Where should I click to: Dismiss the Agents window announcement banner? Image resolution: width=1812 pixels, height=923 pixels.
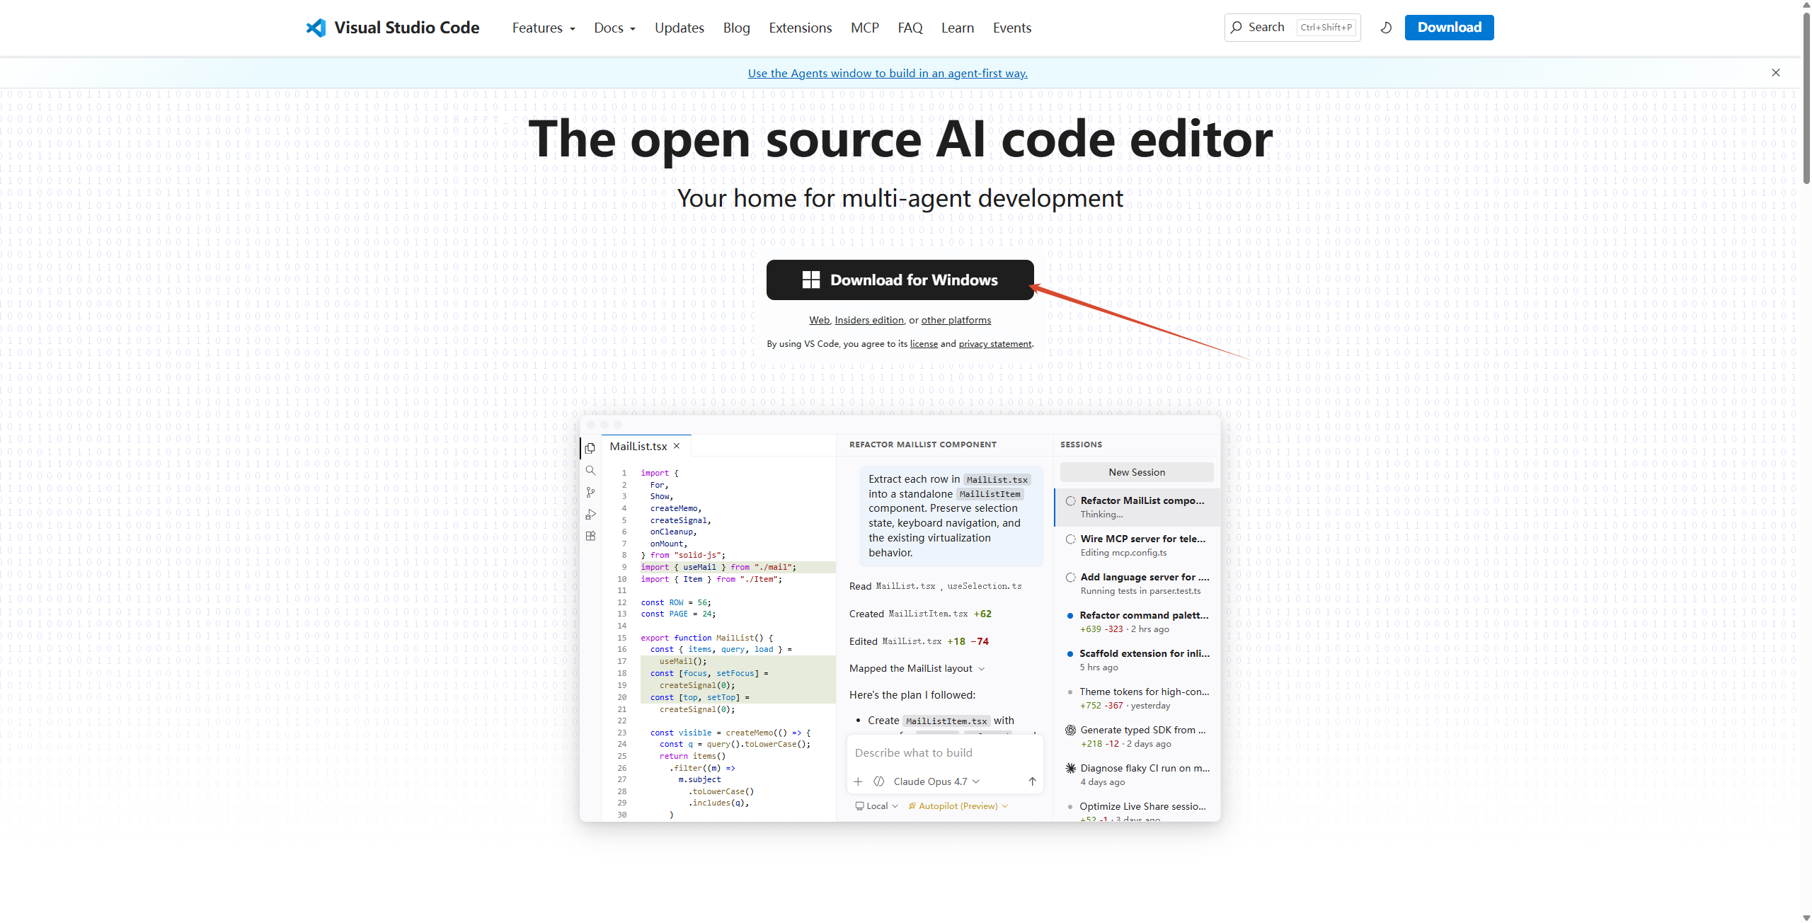[1776, 73]
